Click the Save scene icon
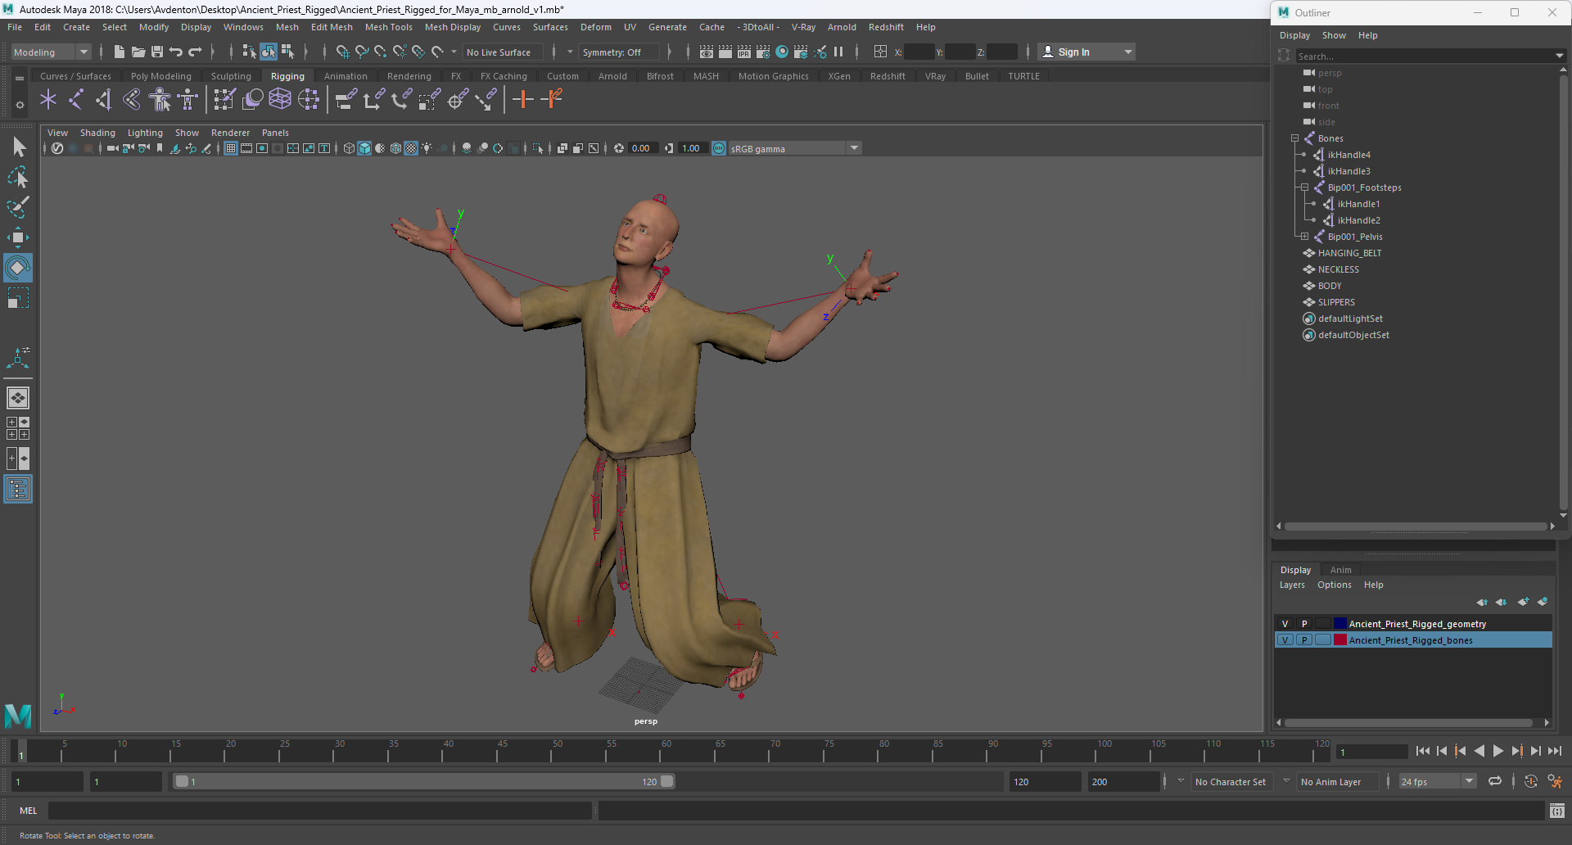This screenshot has width=1572, height=845. click(157, 52)
